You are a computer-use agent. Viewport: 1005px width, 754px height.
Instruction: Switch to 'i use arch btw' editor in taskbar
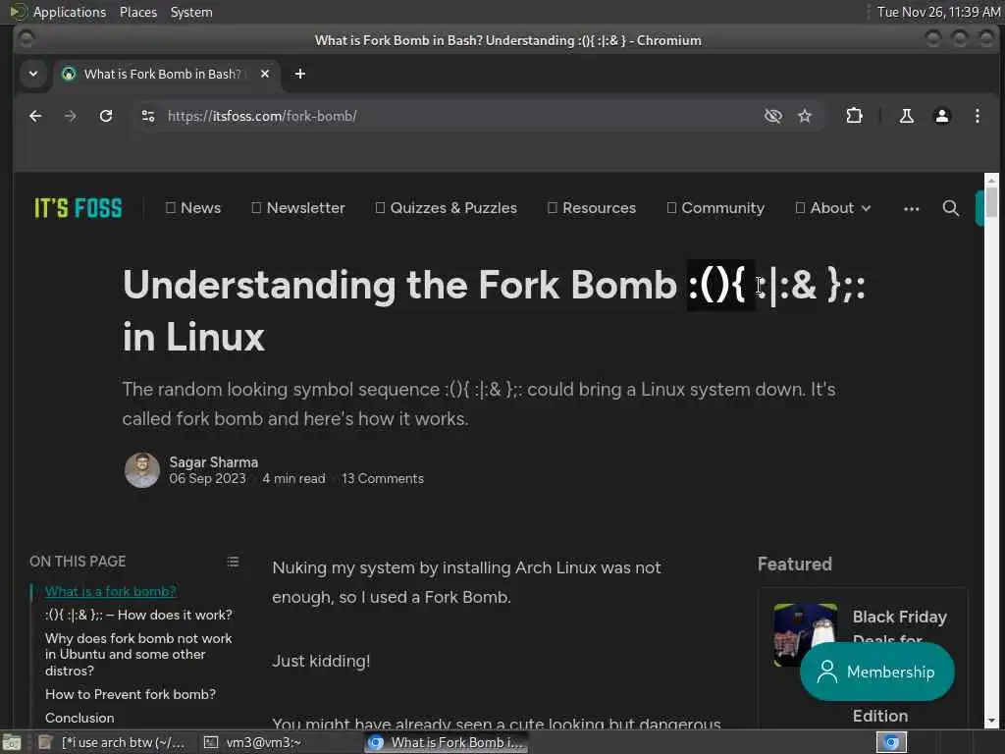tap(114, 742)
